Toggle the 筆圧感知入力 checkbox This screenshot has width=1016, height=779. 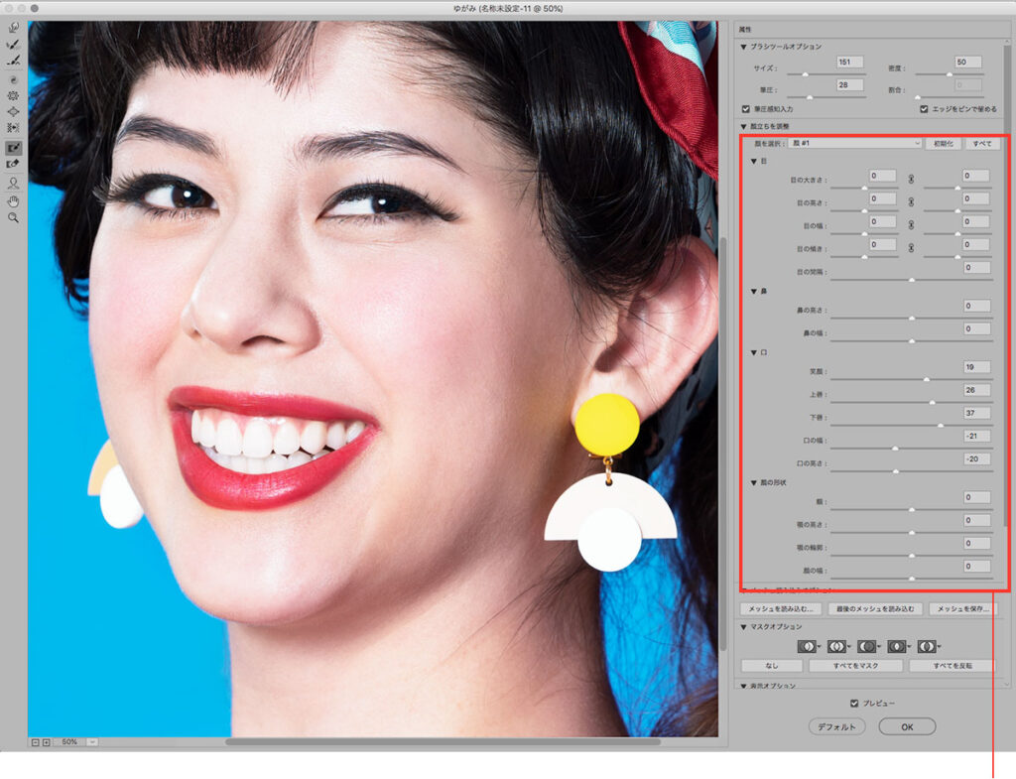point(746,108)
